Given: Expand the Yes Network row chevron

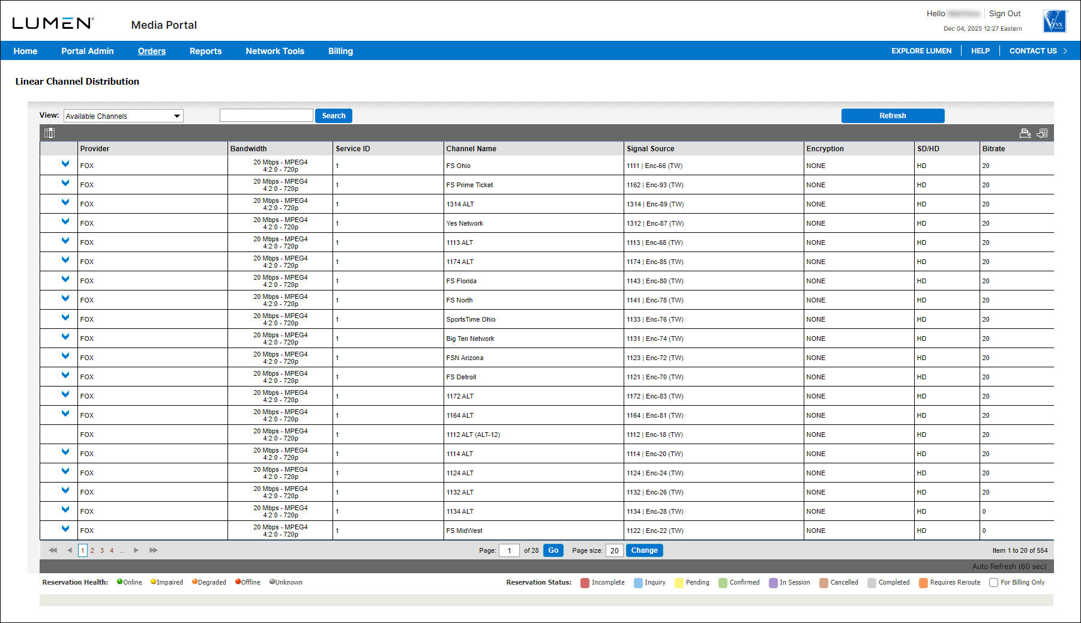Looking at the screenshot, I should 65,221.
